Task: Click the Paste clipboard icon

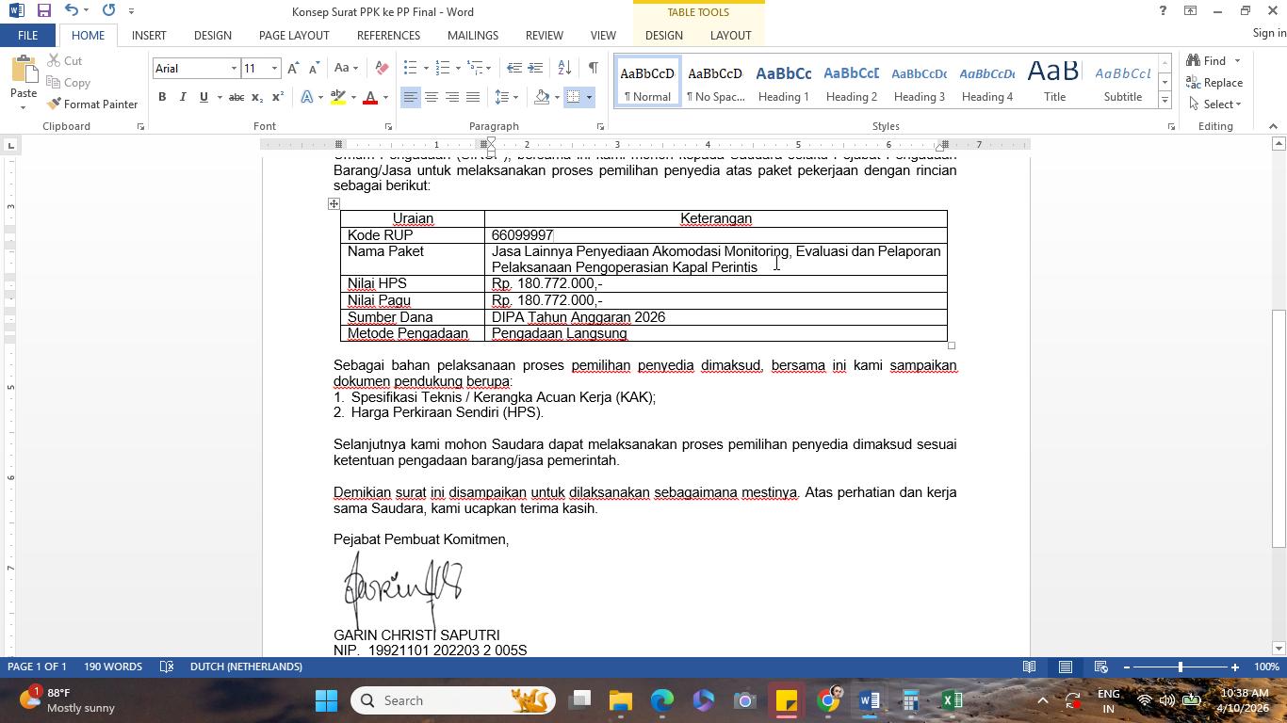Action: [24, 70]
